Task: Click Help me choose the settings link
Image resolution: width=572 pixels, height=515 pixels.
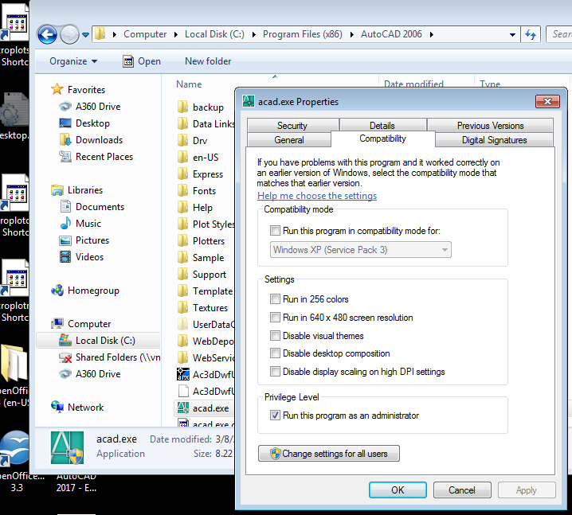Action: point(317,196)
